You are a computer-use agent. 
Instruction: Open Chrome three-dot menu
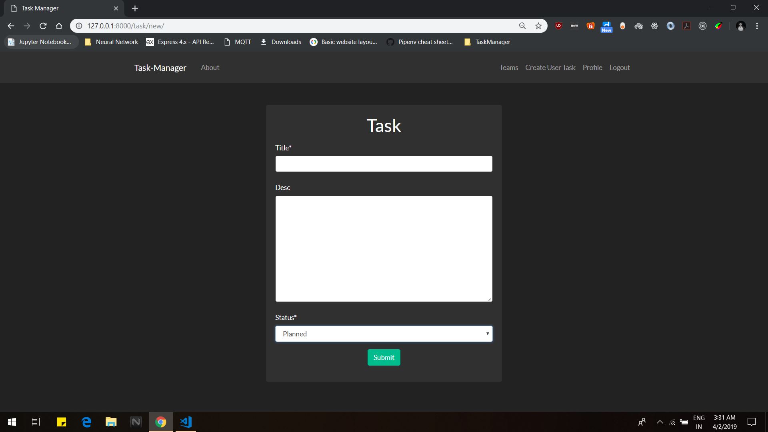click(x=757, y=26)
